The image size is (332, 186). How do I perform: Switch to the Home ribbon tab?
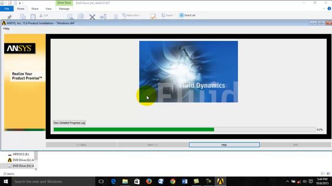21,9
